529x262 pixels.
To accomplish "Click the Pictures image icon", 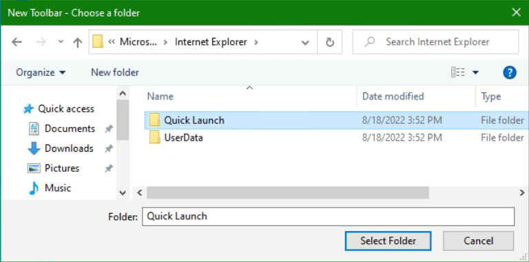I will [34, 168].
